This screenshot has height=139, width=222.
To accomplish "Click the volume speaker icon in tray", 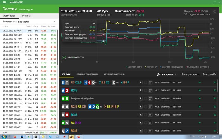I will point(206,137).
